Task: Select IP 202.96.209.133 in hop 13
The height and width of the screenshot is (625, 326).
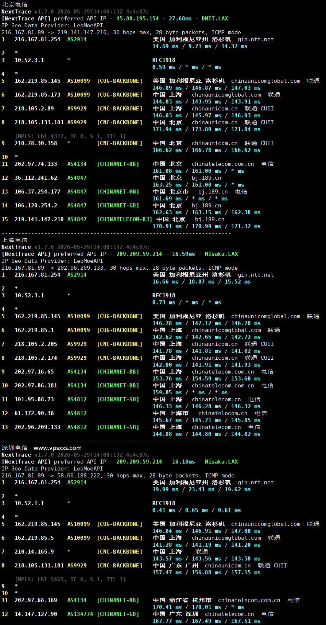Action: coord(38,427)
